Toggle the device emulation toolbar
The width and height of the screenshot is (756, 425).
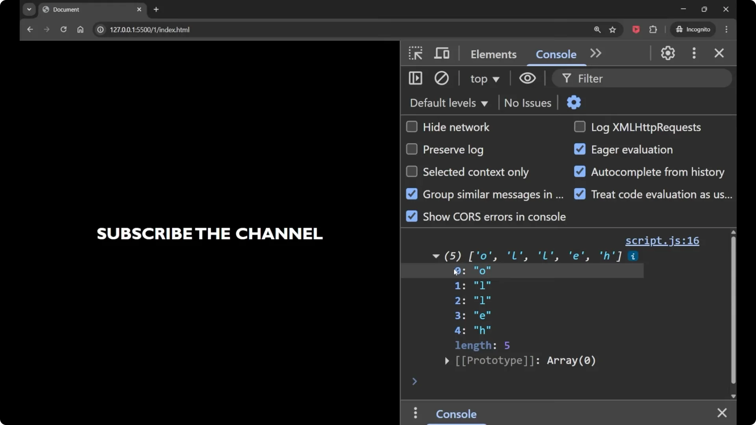pyautogui.click(x=442, y=53)
